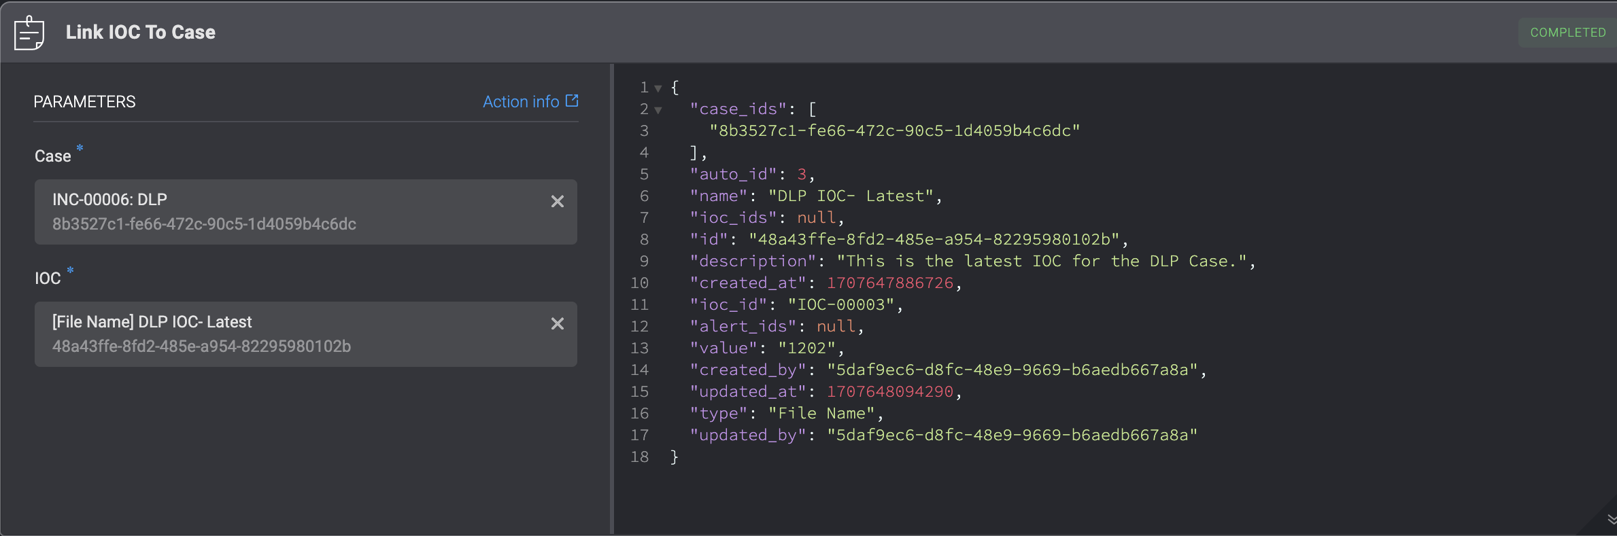Clear the DLP IOC- Latest selection

coord(557,323)
